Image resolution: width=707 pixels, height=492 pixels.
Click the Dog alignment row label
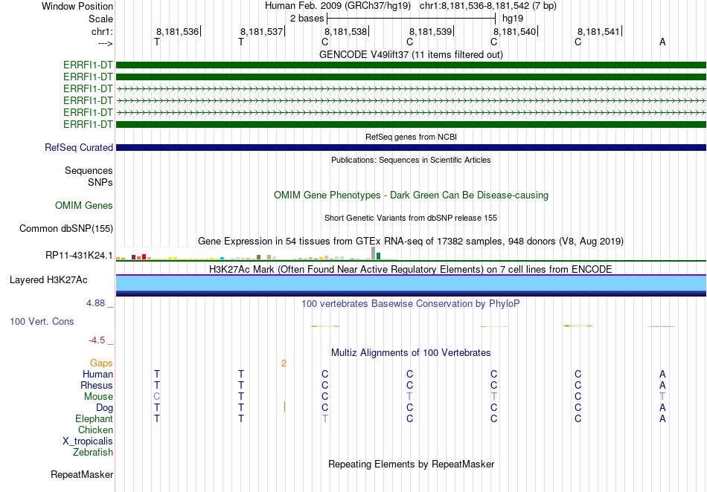(x=105, y=408)
